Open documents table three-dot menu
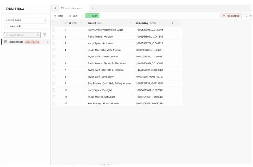Screen dimensions: 253x167 tap(47, 42)
